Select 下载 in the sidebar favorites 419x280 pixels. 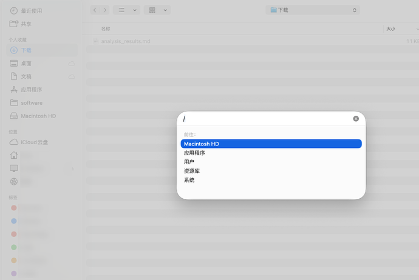click(42, 50)
